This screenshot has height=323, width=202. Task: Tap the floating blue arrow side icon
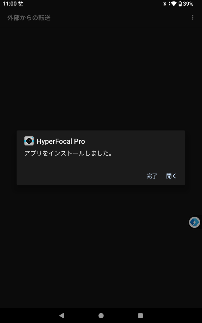(x=194, y=222)
